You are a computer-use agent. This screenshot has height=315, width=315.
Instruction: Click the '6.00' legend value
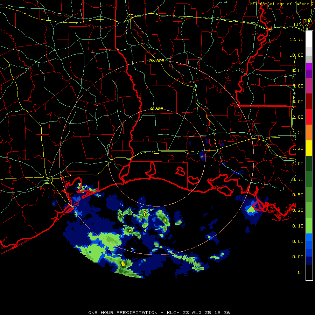[x=298, y=70]
